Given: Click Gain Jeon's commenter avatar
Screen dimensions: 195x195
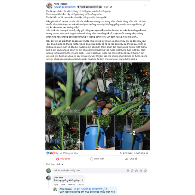Looking at the screenshot, I should 49,178.
